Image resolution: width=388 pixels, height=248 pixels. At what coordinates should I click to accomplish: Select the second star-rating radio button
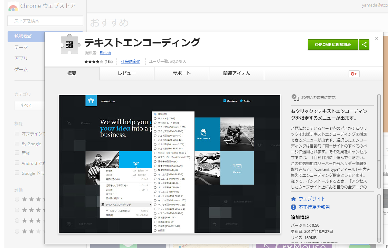coord(17,210)
